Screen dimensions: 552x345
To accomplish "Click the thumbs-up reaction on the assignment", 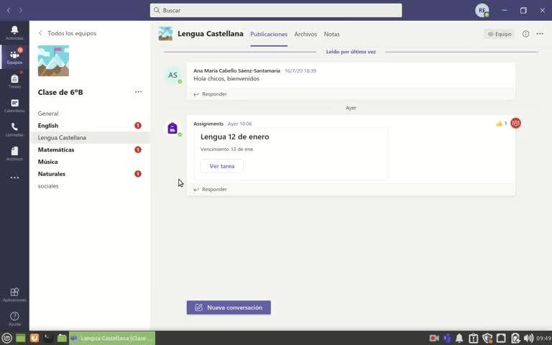I will click(501, 123).
